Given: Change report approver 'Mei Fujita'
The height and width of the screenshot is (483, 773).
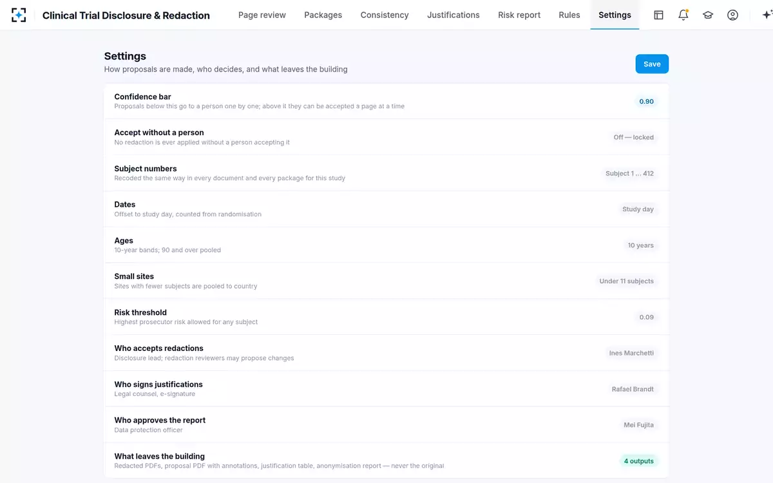Looking at the screenshot, I should click(x=638, y=425).
